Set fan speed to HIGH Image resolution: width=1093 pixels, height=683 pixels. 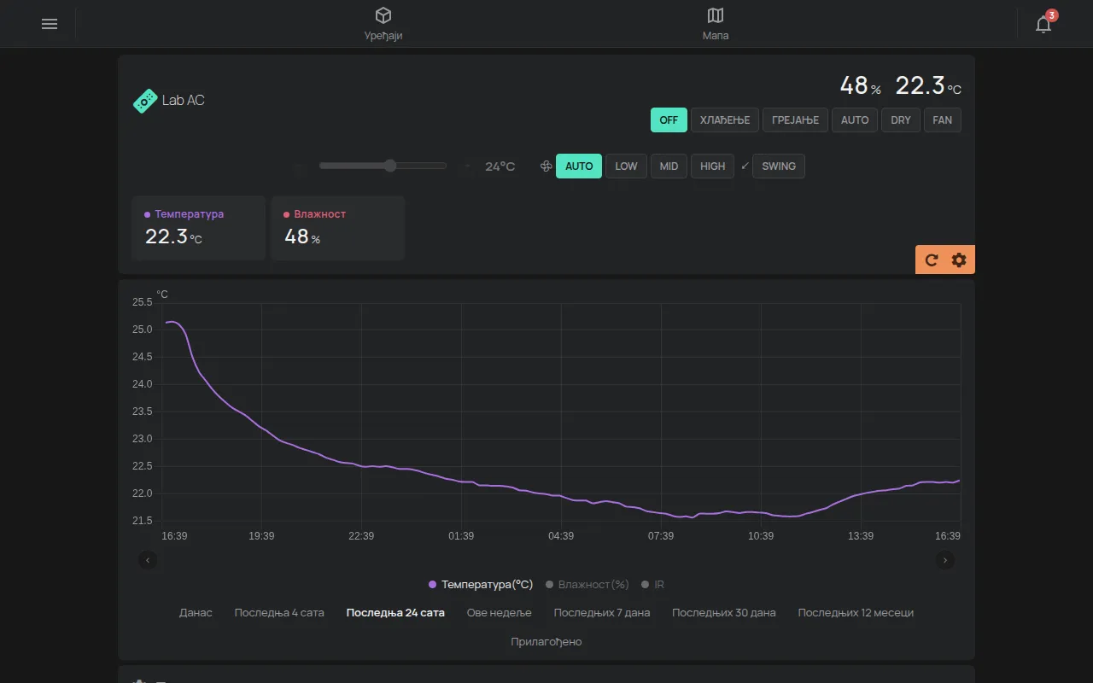[x=713, y=166]
